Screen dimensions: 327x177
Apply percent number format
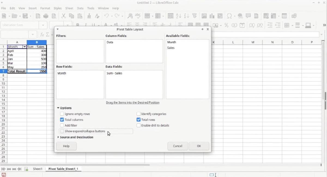(x=226, y=25)
